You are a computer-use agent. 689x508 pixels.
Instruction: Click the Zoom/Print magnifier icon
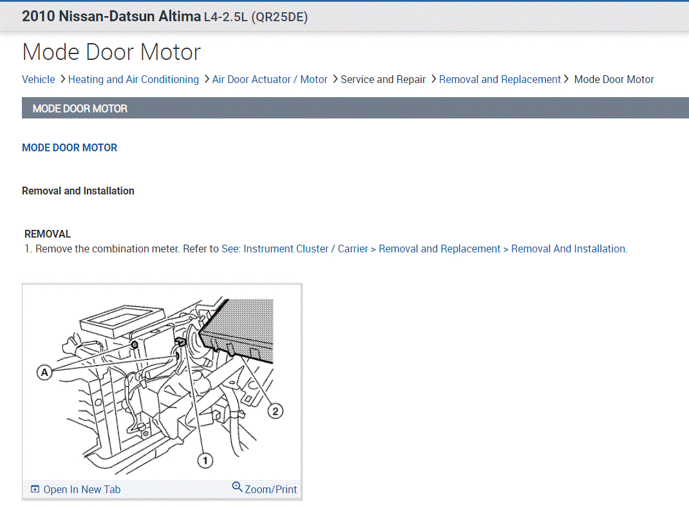coord(237,487)
